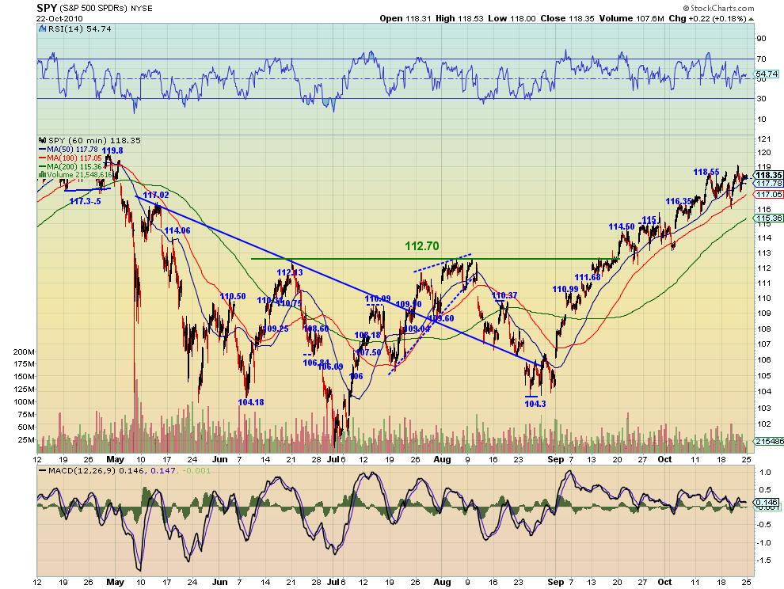This screenshot has width=784, height=589.
Task: Click the Close 118.35 header value
Action: (567, 18)
